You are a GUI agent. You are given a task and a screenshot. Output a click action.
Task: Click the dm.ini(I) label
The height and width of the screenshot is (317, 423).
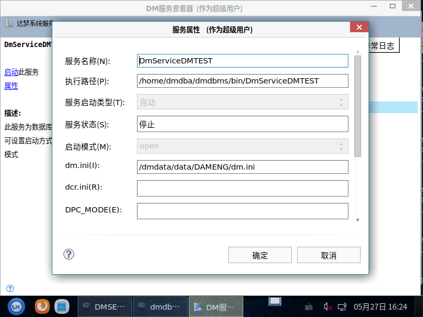82,165
